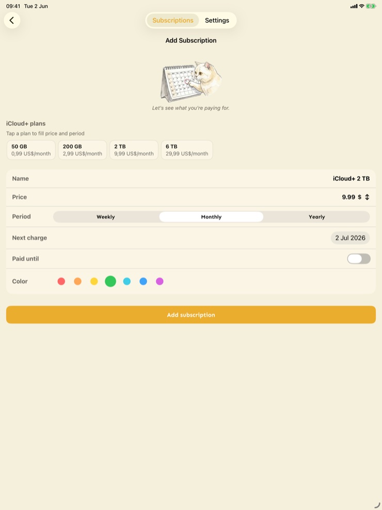Pick the yellow color swatch

pos(94,281)
